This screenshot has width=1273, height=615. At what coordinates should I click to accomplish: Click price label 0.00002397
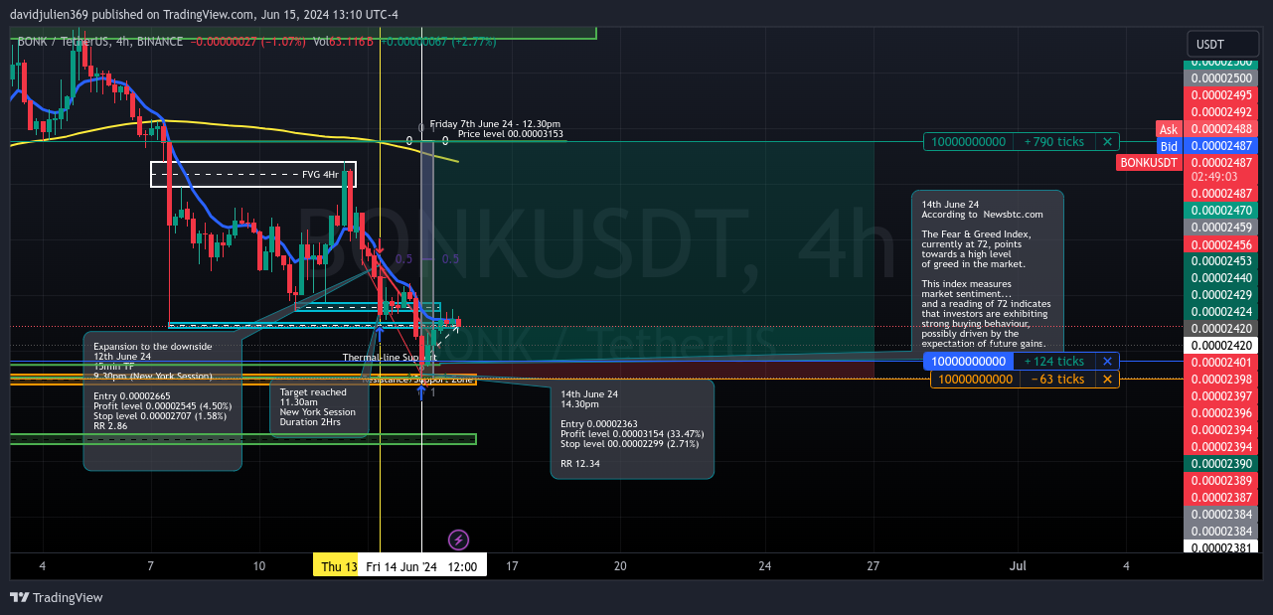tap(1221, 396)
